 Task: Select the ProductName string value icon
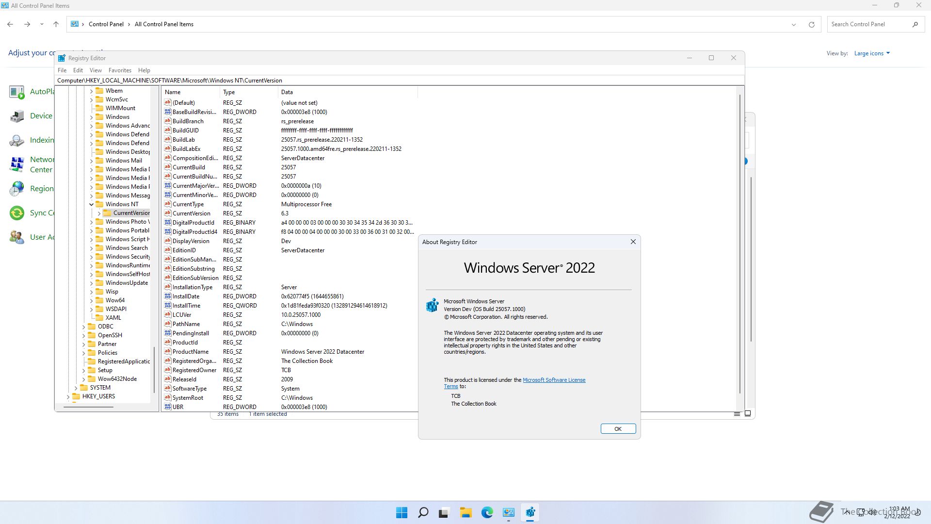[x=168, y=352]
